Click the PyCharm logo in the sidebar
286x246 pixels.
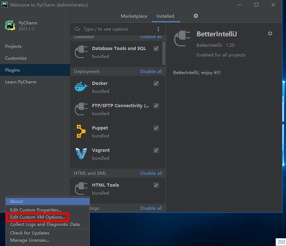point(10,25)
